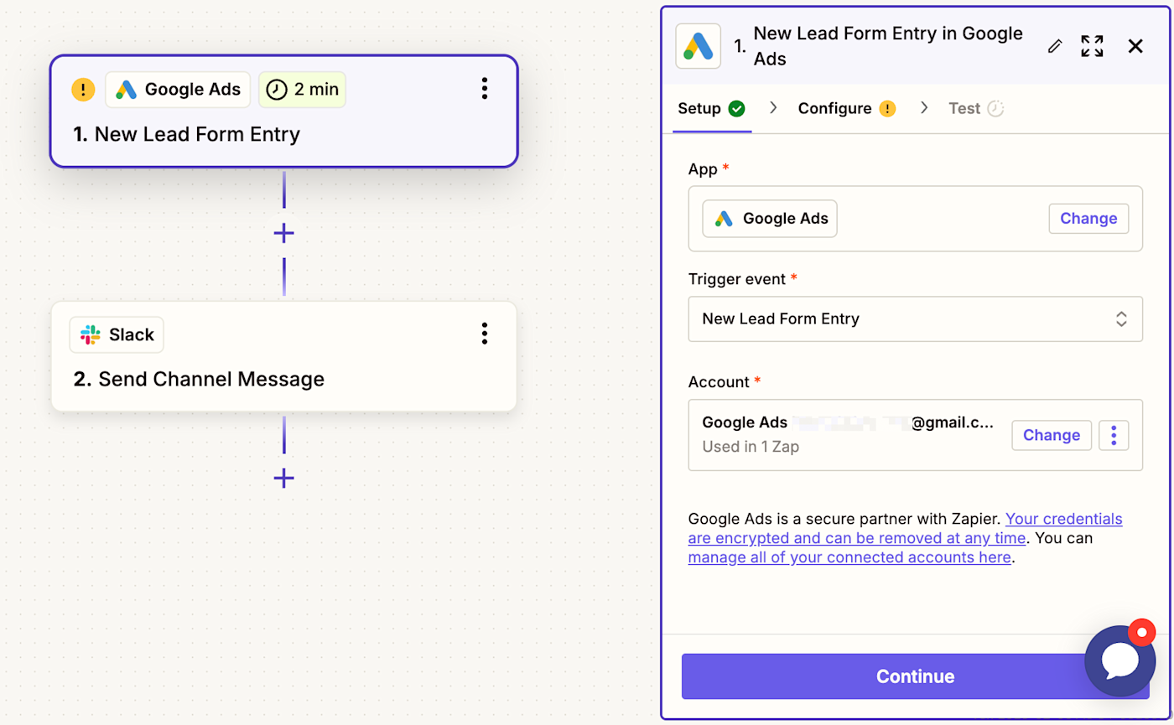
Task: Expand the panel to full screen
Action: click(x=1092, y=46)
